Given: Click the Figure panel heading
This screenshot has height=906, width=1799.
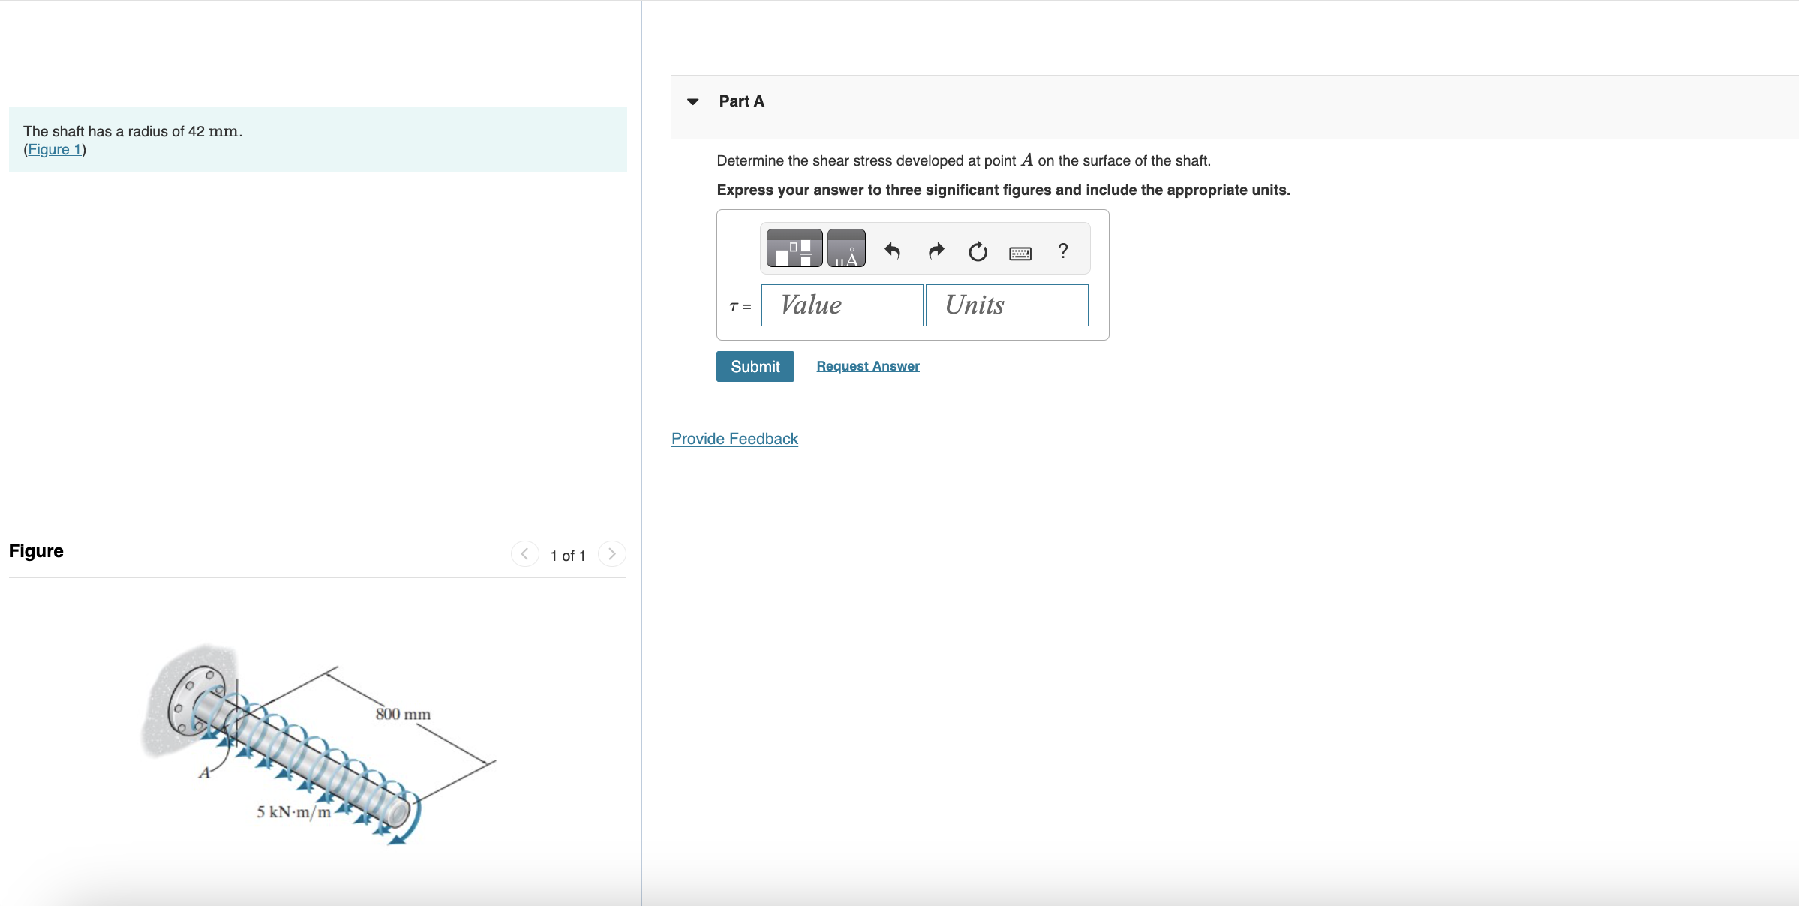Looking at the screenshot, I should 36,551.
